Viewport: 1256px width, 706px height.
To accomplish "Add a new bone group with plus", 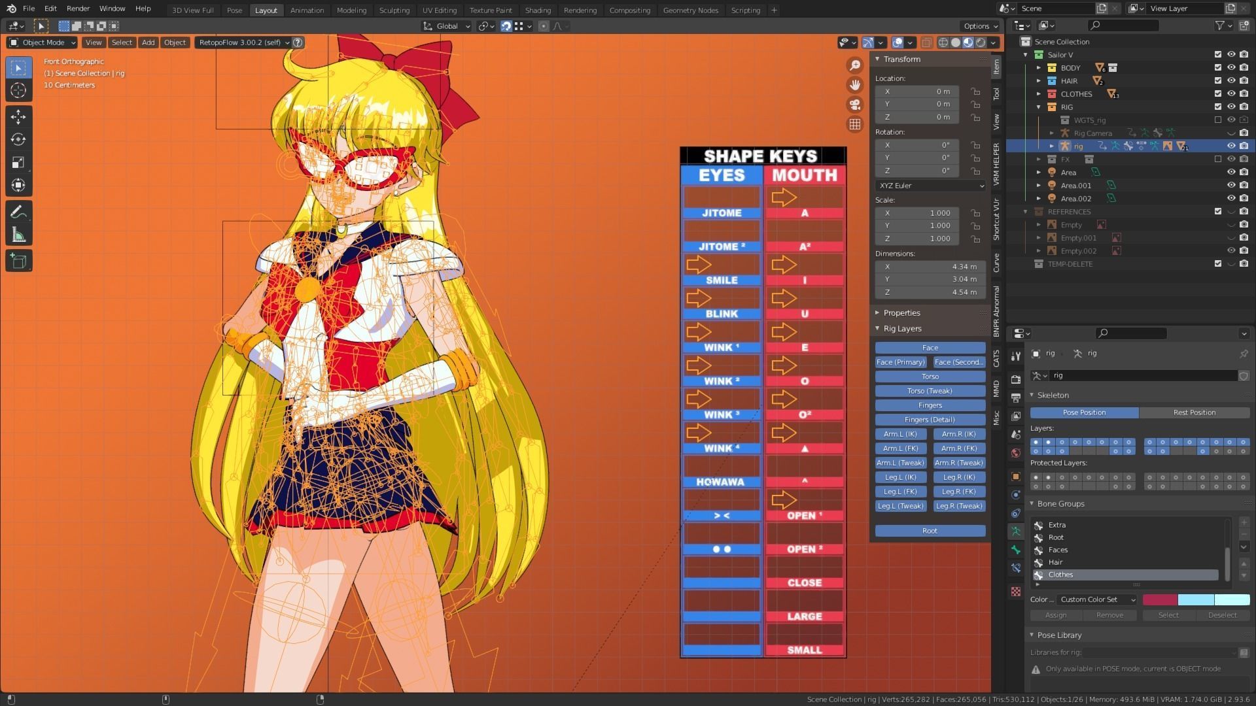I will [x=1244, y=523].
